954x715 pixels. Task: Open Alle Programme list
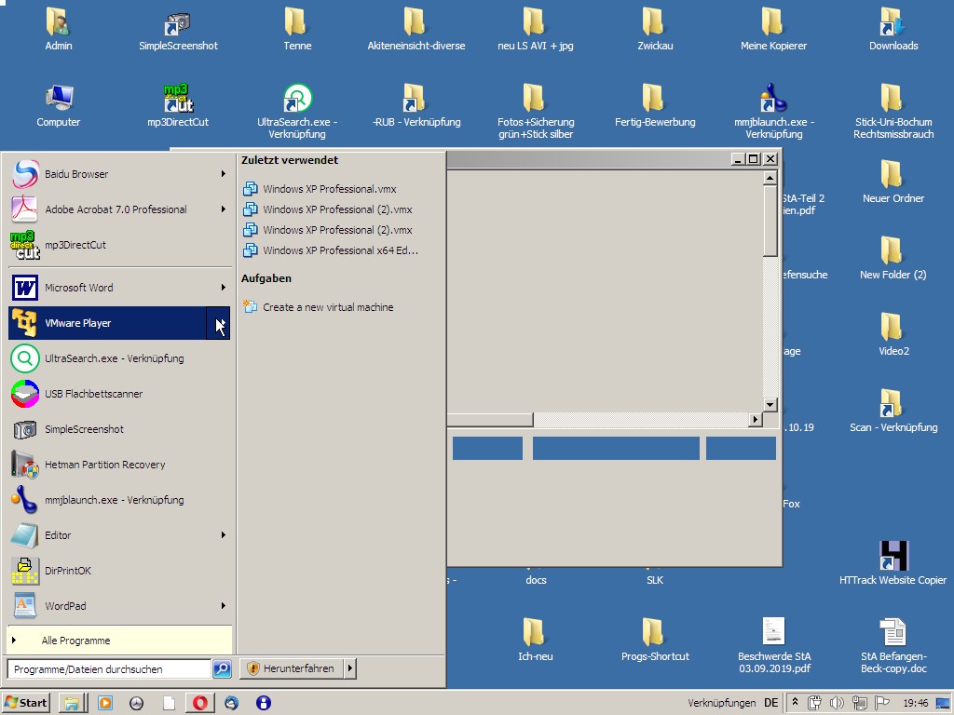pos(75,641)
